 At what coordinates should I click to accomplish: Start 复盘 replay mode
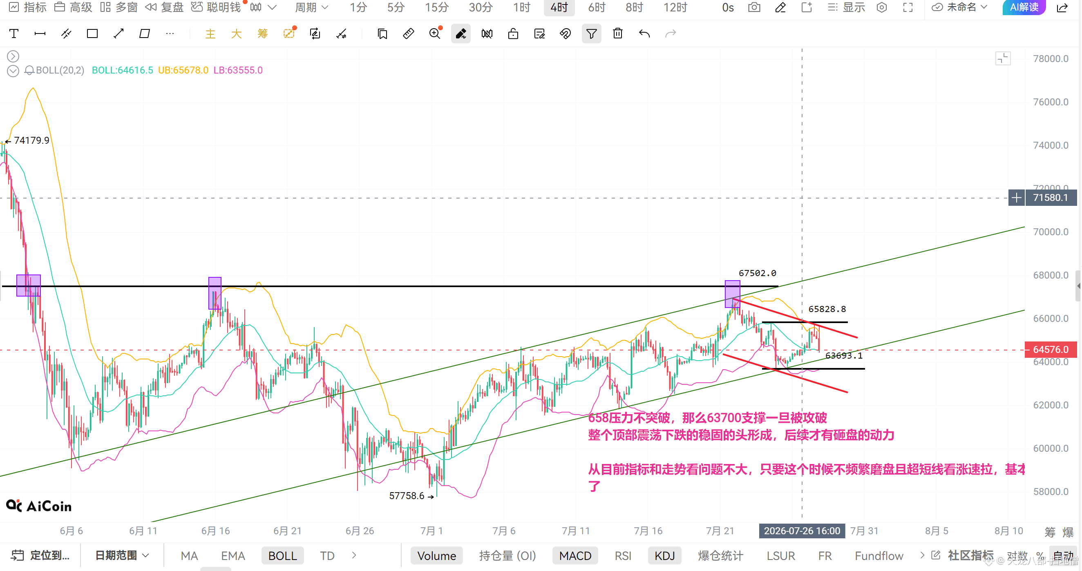point(165,8)
